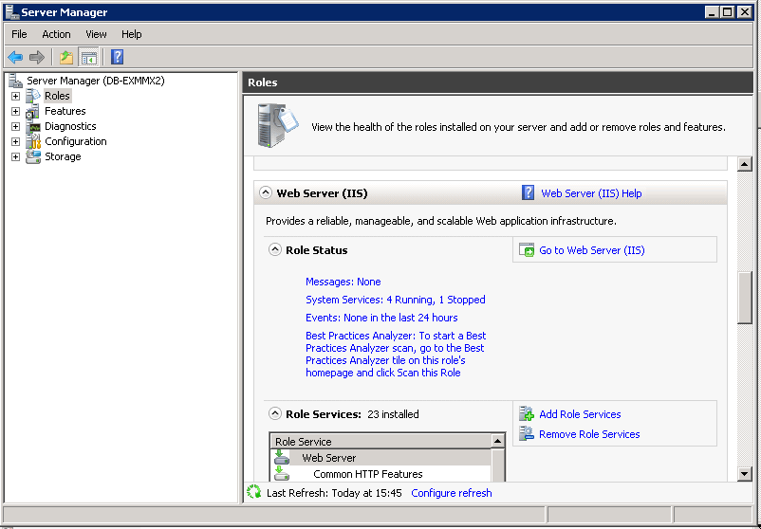Expand the Configuration tree node
The image size is (761, 529).
tap(15, 141)
